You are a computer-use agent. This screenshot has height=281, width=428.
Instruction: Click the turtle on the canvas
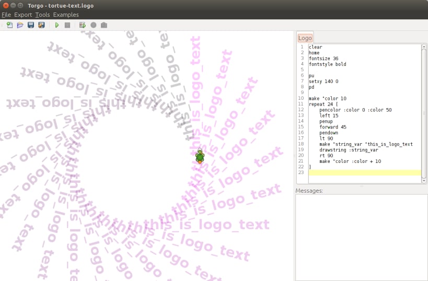point(200,156)
